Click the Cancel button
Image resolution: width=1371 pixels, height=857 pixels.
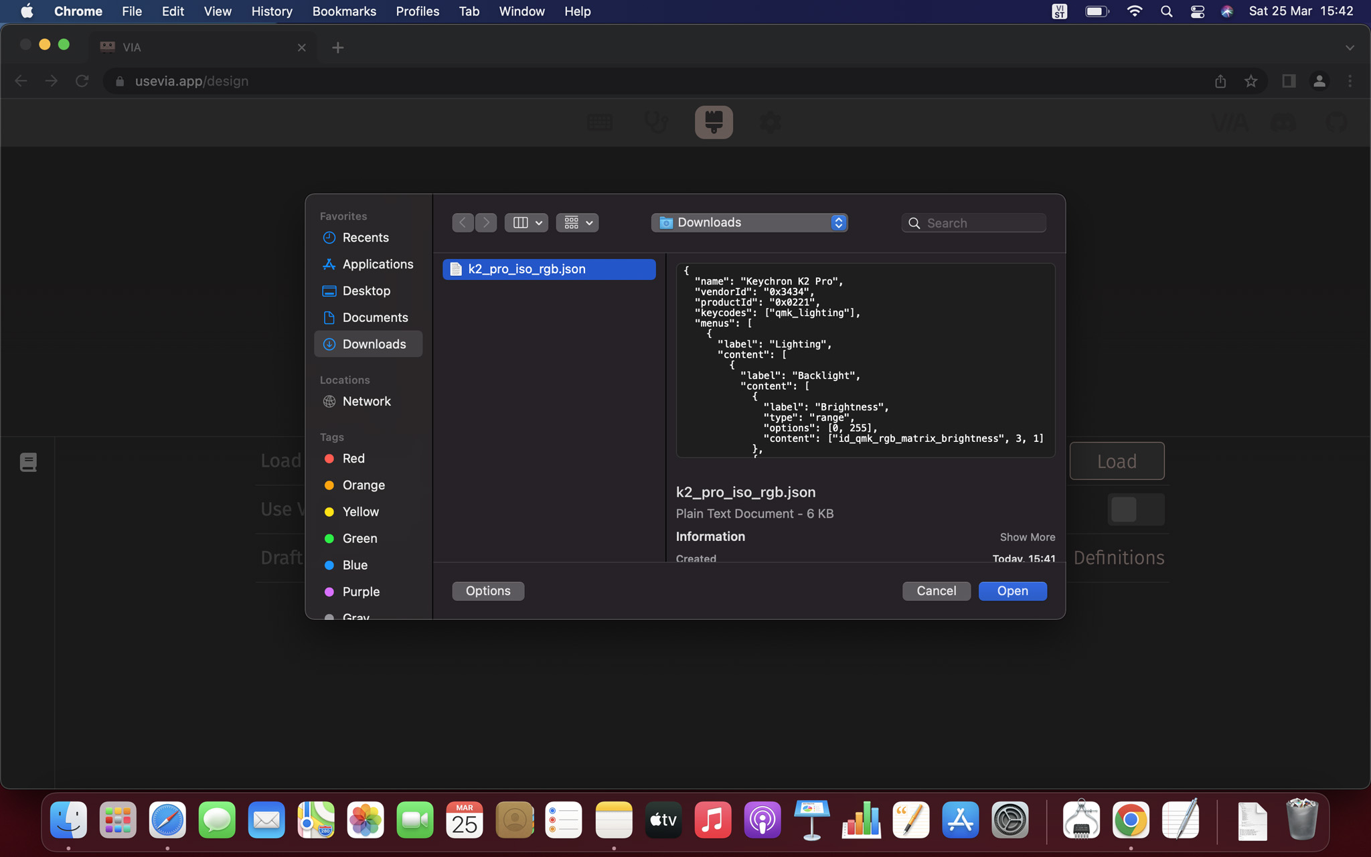point(936,591)
